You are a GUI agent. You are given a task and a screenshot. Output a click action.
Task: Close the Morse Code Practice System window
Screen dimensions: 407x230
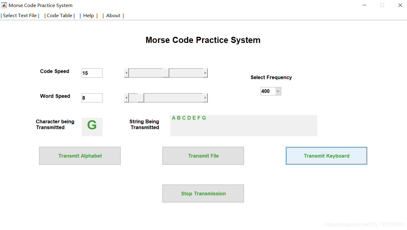click(400, 5)
